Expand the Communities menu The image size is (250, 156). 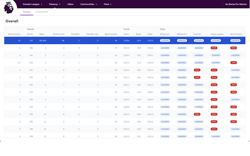88,4
